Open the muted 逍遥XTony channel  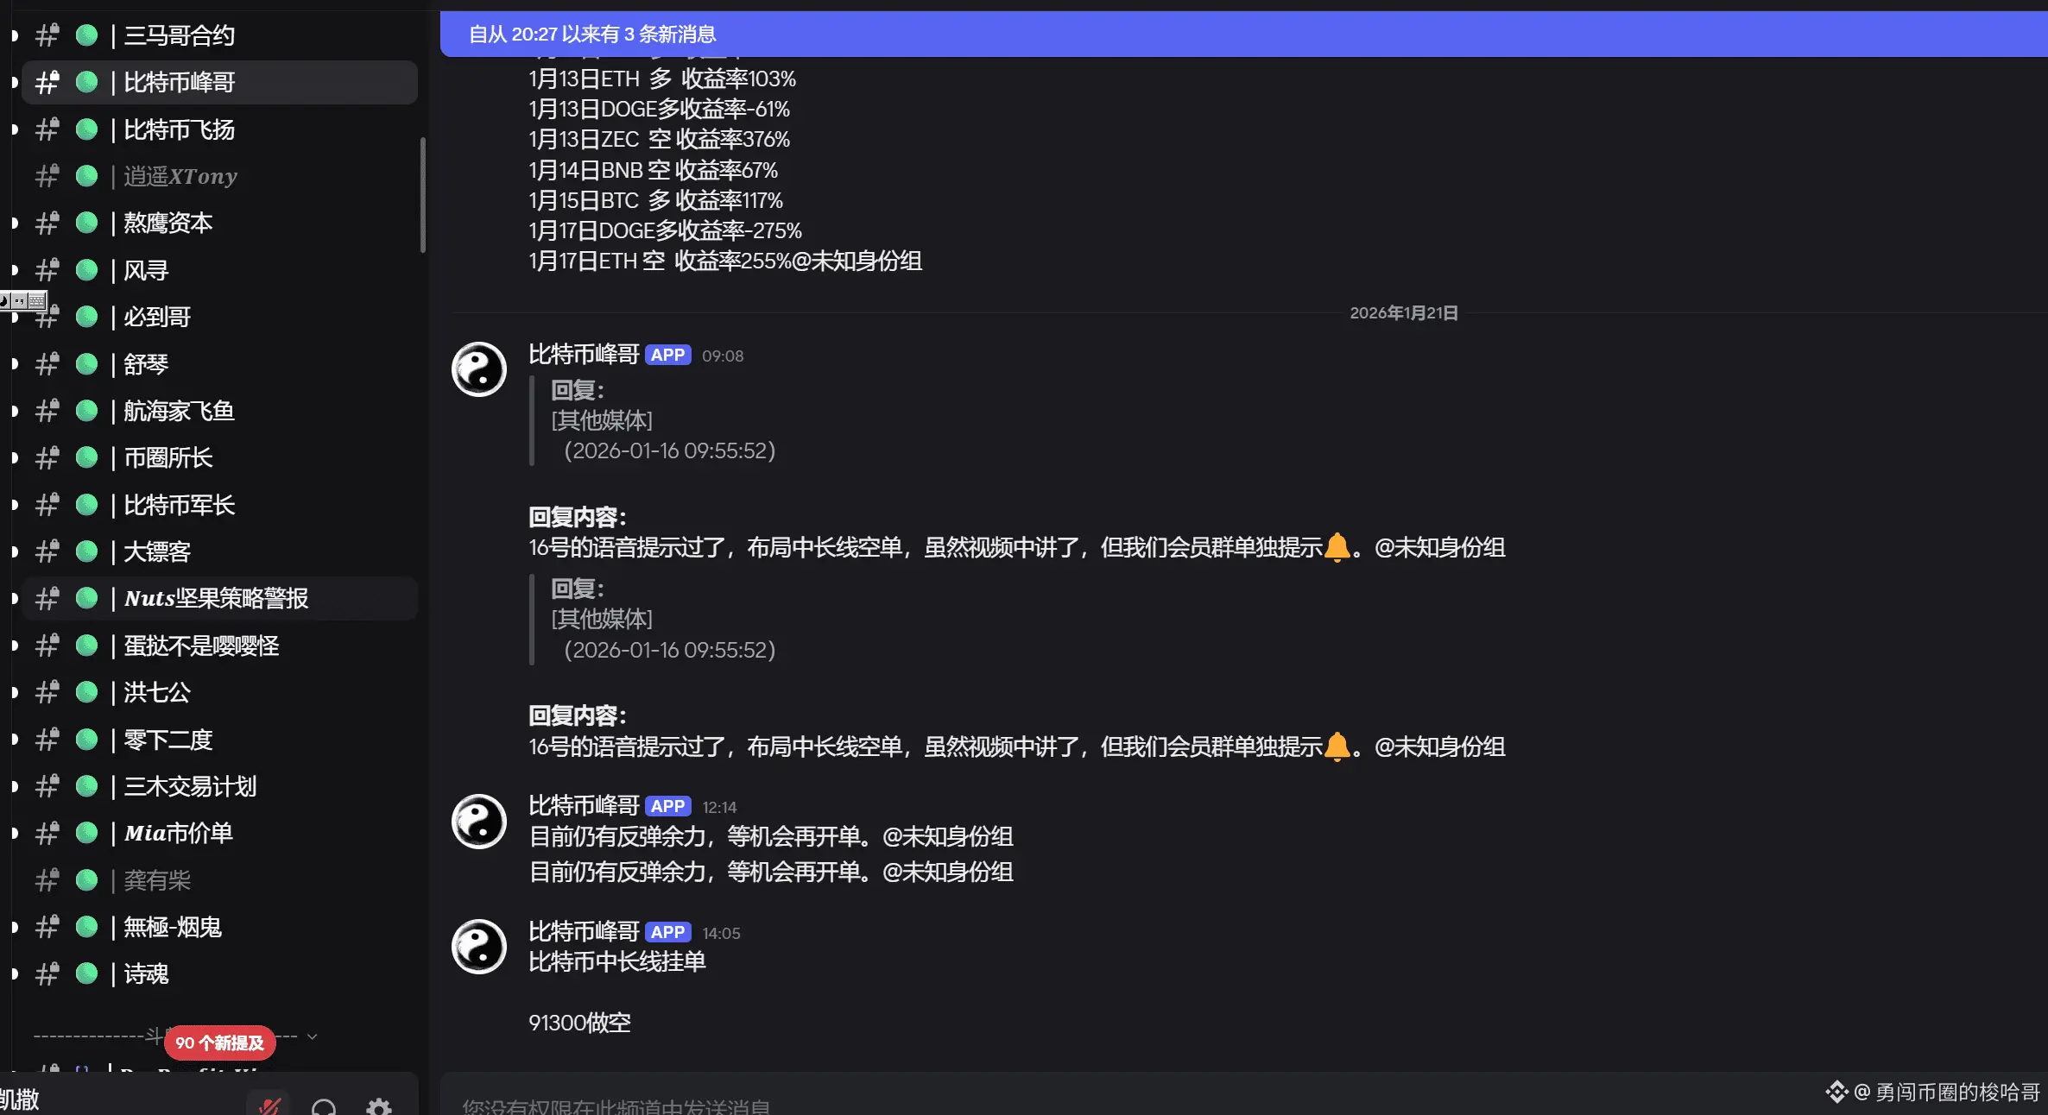[x=180, y=176]
